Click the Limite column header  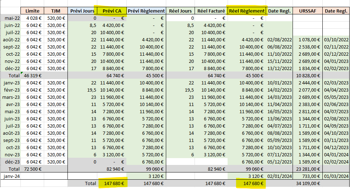point(33,11)
